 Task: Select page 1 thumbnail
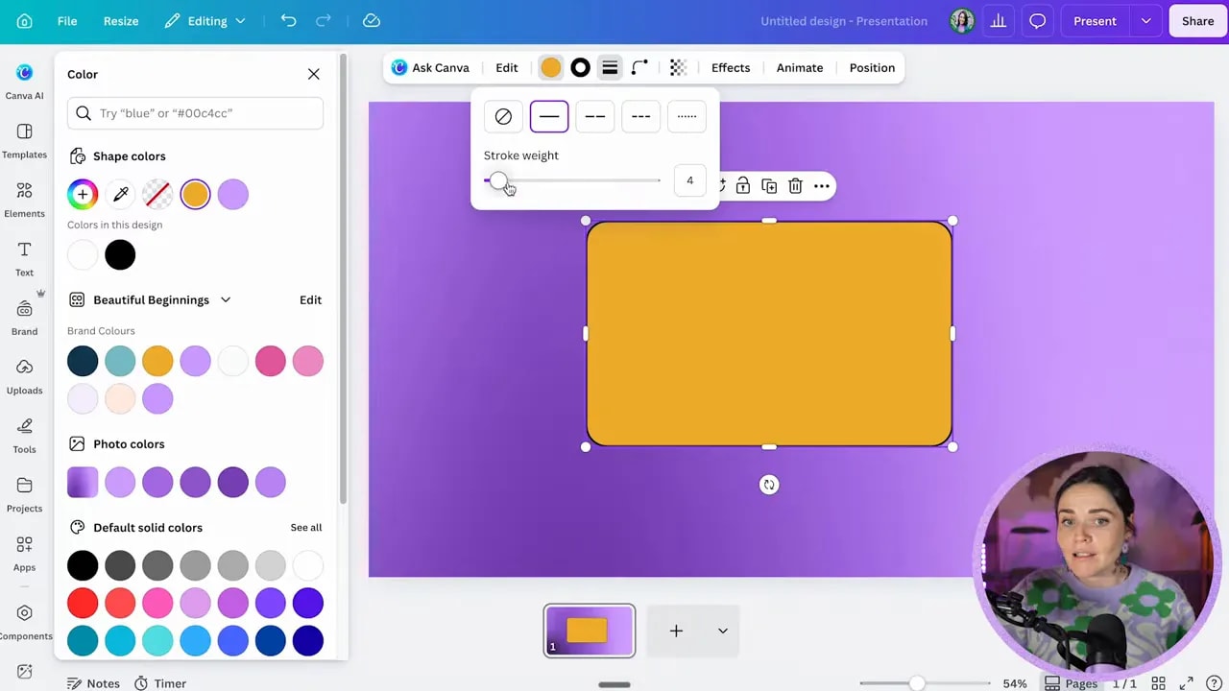click(x=590, y=631)
